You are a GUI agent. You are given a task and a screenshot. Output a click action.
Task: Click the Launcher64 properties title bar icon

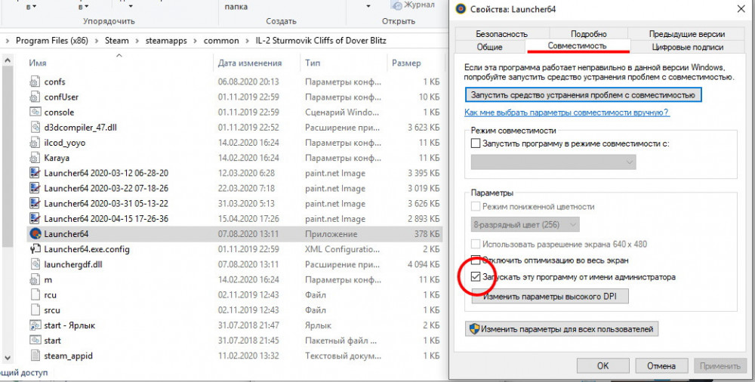(461, 9)
